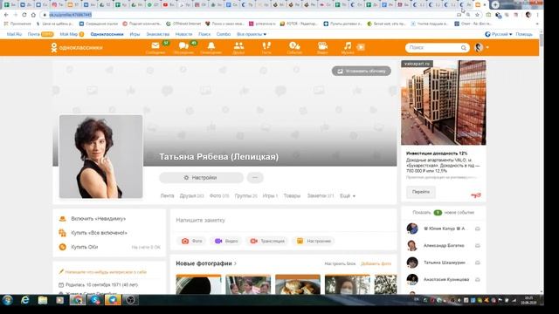Click the invisible hat icon in left panel
Image resolution: width=559 pixels, height=314 pixels.
click(62, 219)
